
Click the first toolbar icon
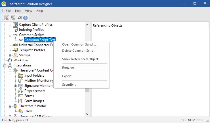[7, 18]
